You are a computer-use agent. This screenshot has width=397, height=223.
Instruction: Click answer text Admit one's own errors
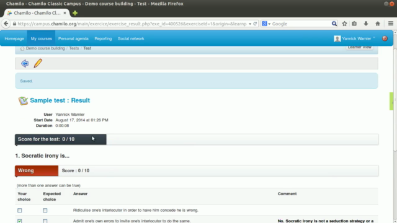click(132, 221)
